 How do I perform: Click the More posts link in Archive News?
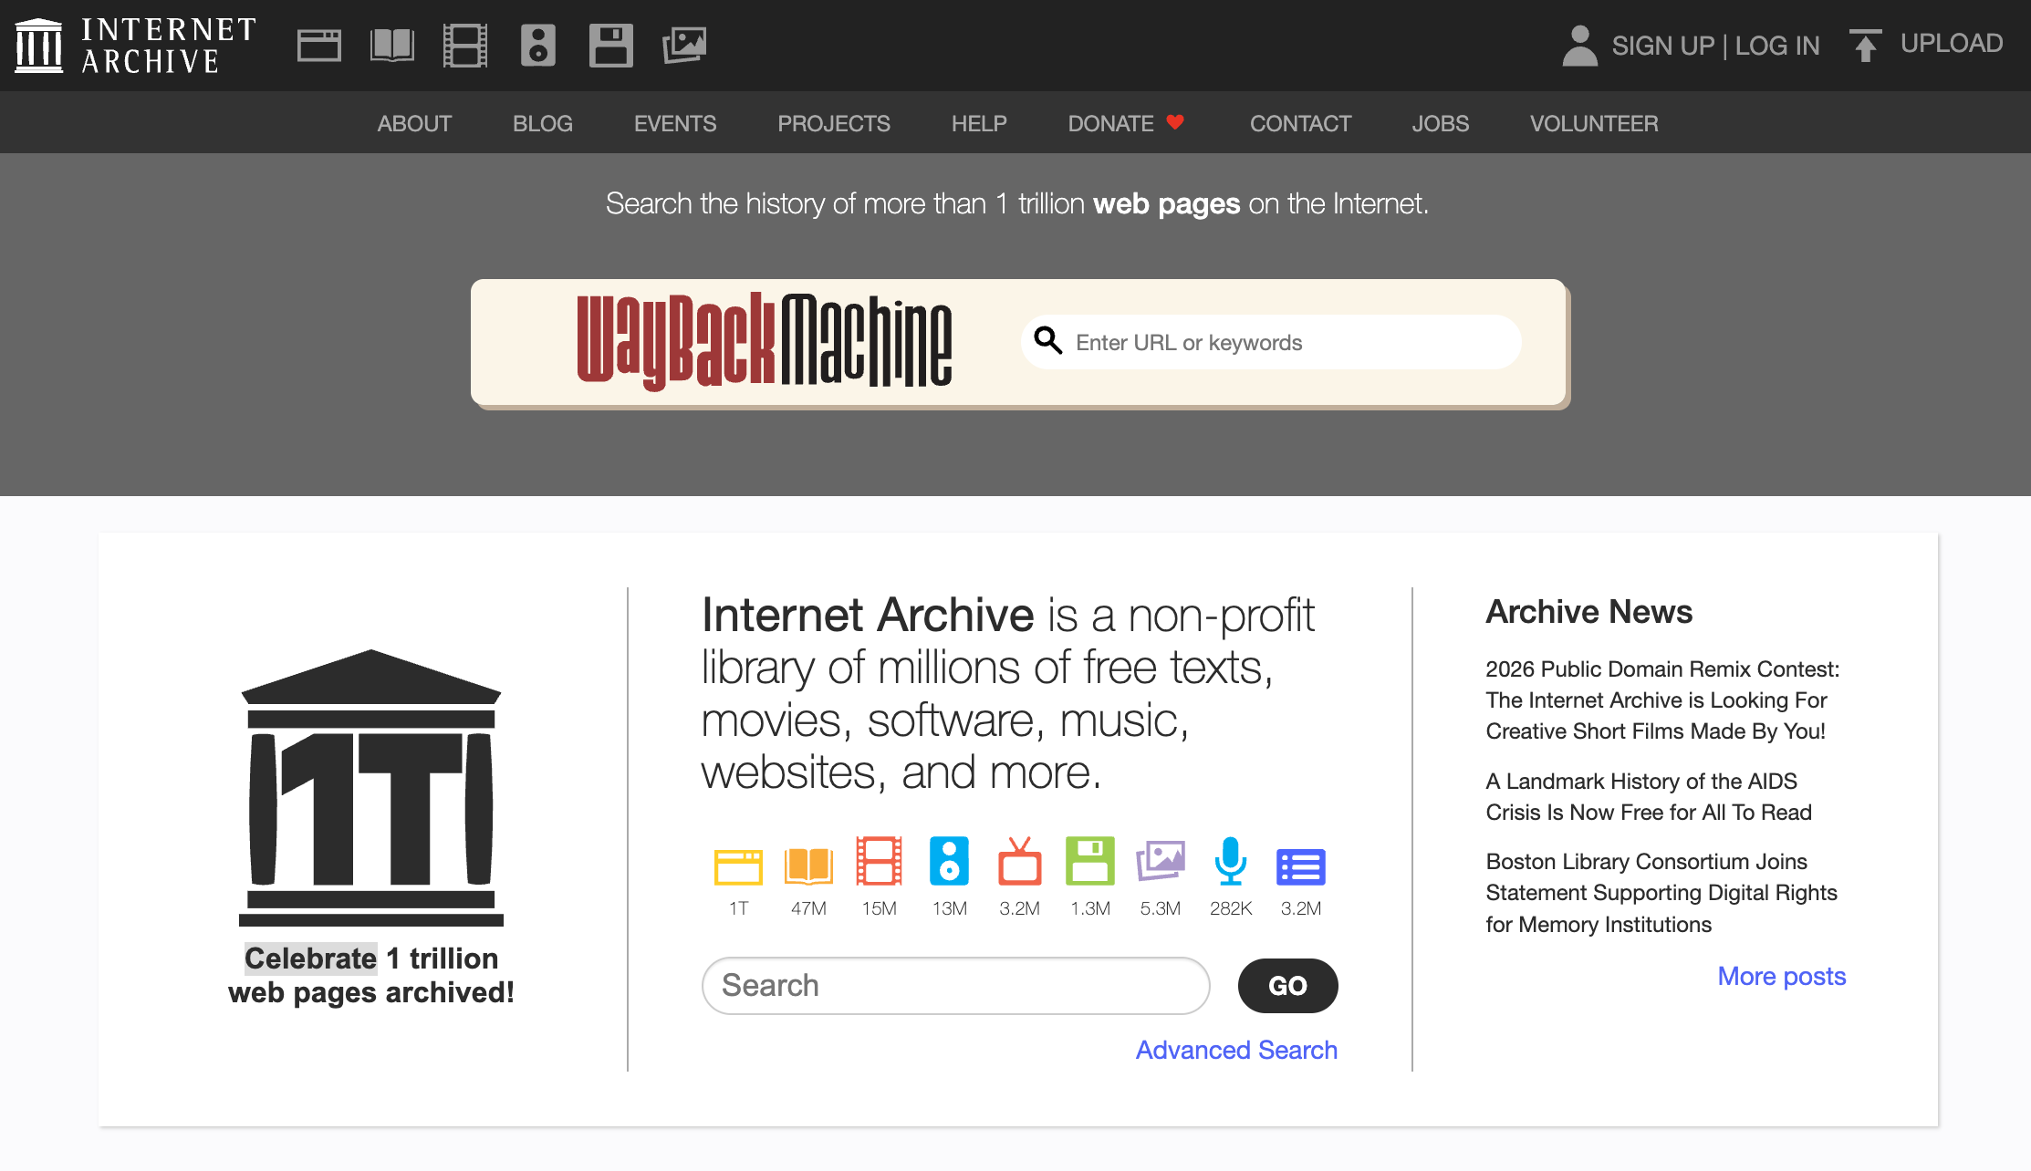tap(1780, 976)
